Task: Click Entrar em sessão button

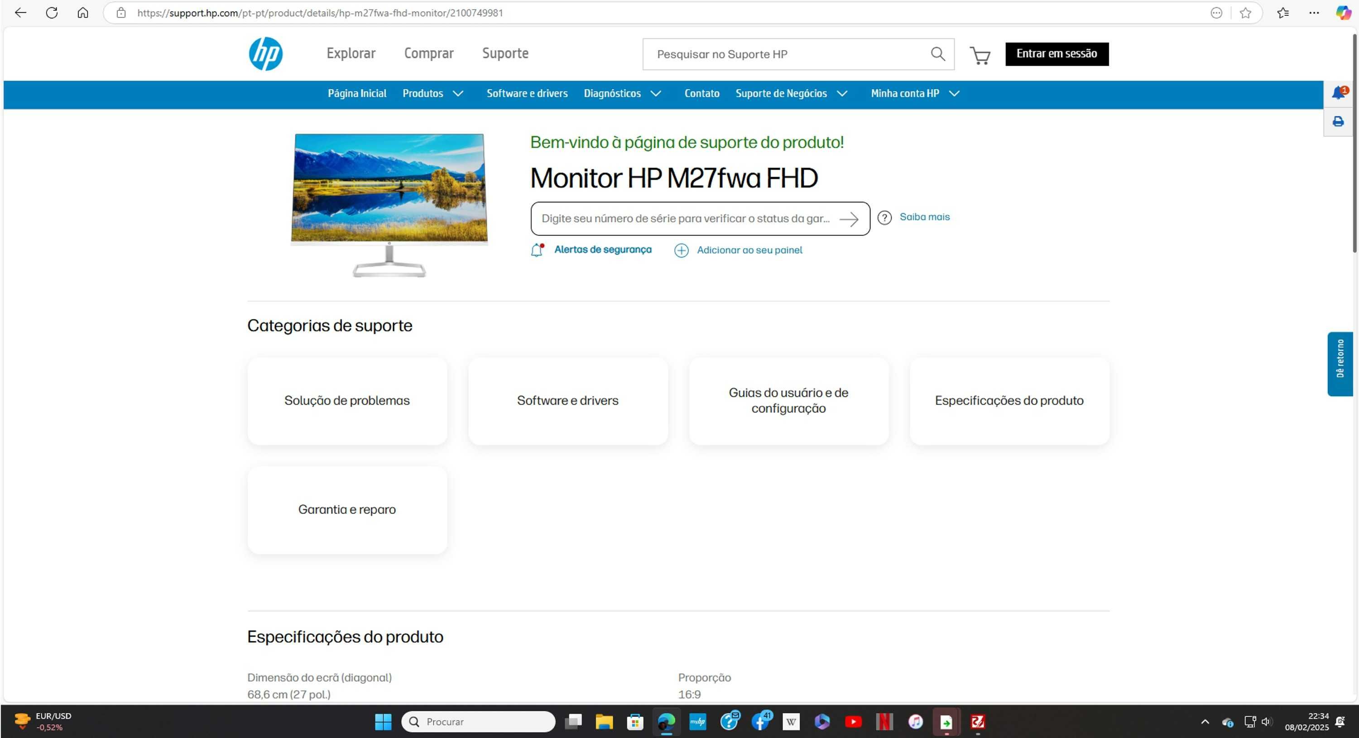Action: [1056, 54]
